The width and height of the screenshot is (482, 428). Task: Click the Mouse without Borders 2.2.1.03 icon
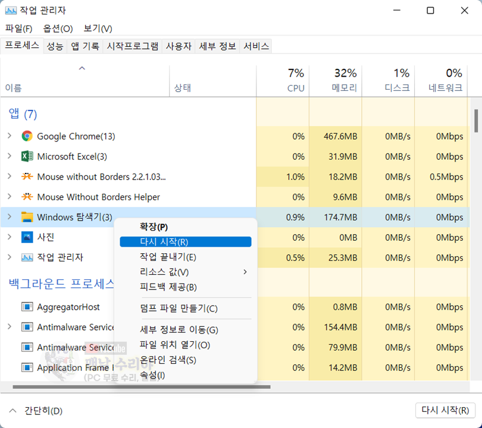27,177
